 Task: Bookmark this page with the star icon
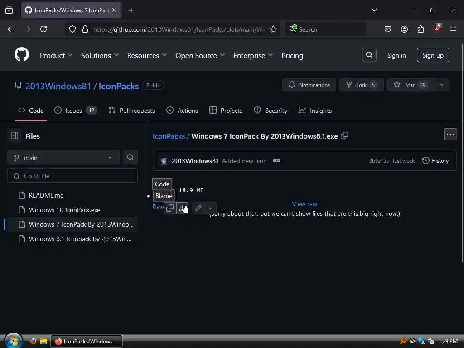pos(273,29)
